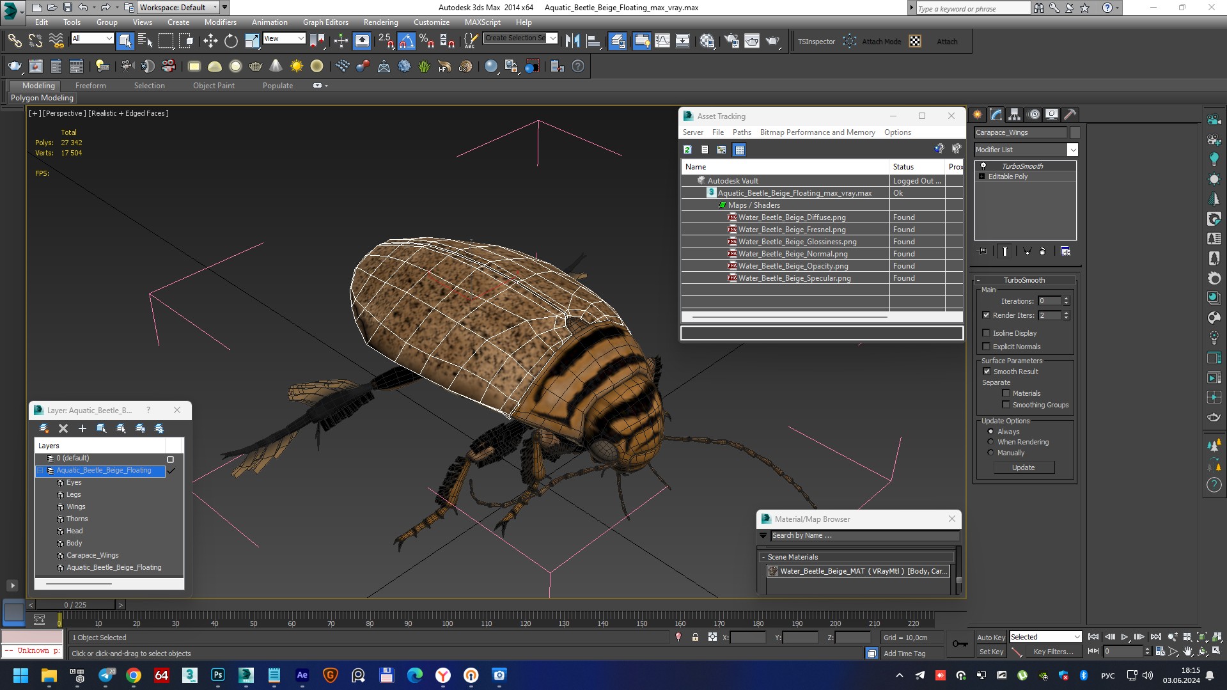Activate the Select and Rotate tool

click(x=231, y=42)
